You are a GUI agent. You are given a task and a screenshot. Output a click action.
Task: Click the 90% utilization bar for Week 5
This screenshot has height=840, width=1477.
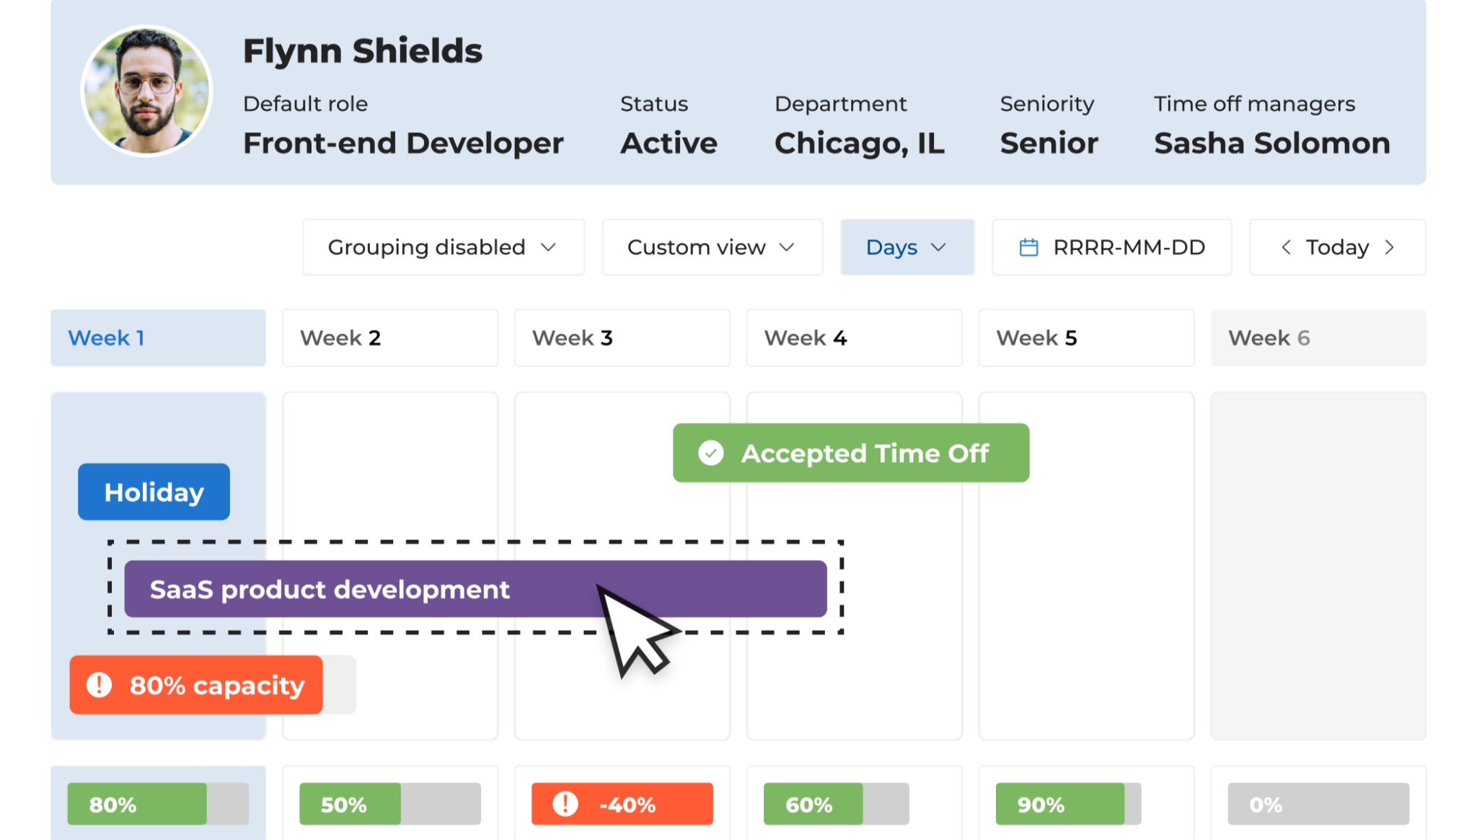tap(1067, 804)
